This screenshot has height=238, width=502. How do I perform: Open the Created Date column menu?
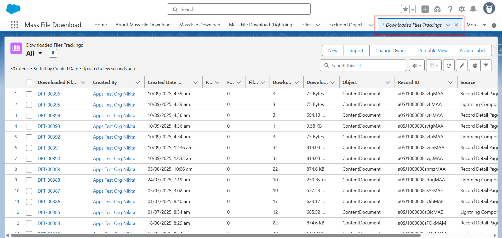coord(195,82)
